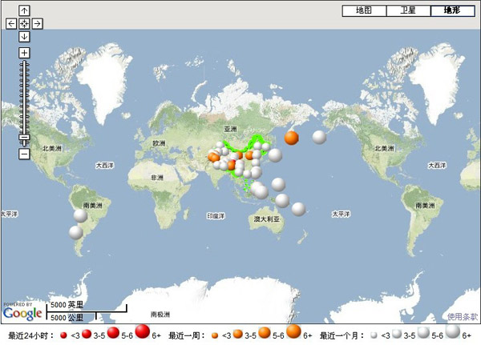Screen dimensions: 481x345
Task: Switch to the 地图 map view tab
Action: pos(364,10)
